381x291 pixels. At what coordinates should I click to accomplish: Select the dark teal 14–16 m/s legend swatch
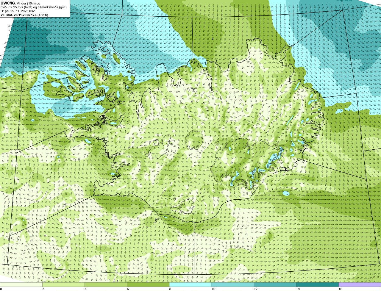point(318,285)
